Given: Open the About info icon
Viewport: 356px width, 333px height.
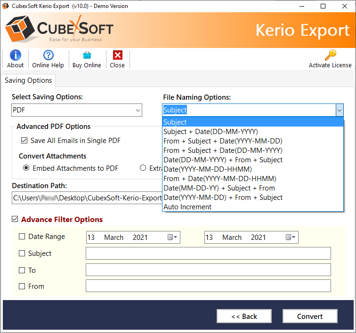Looking at the screenshot, I should click(15, 55).
